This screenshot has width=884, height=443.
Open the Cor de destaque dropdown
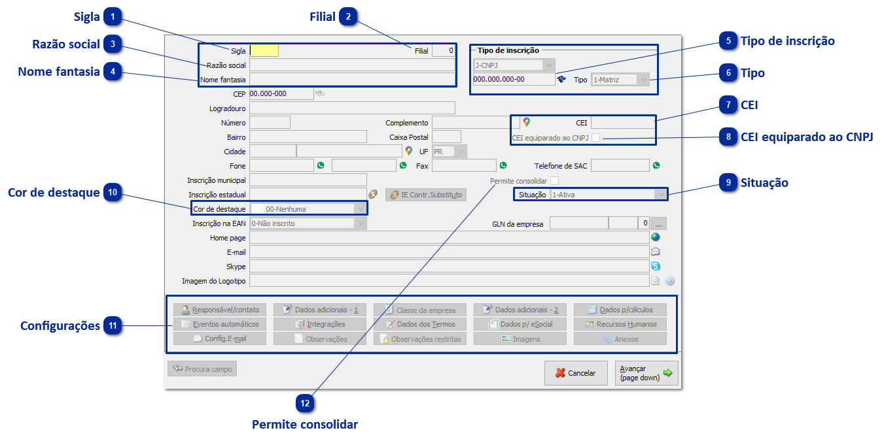tap(307, 209)
